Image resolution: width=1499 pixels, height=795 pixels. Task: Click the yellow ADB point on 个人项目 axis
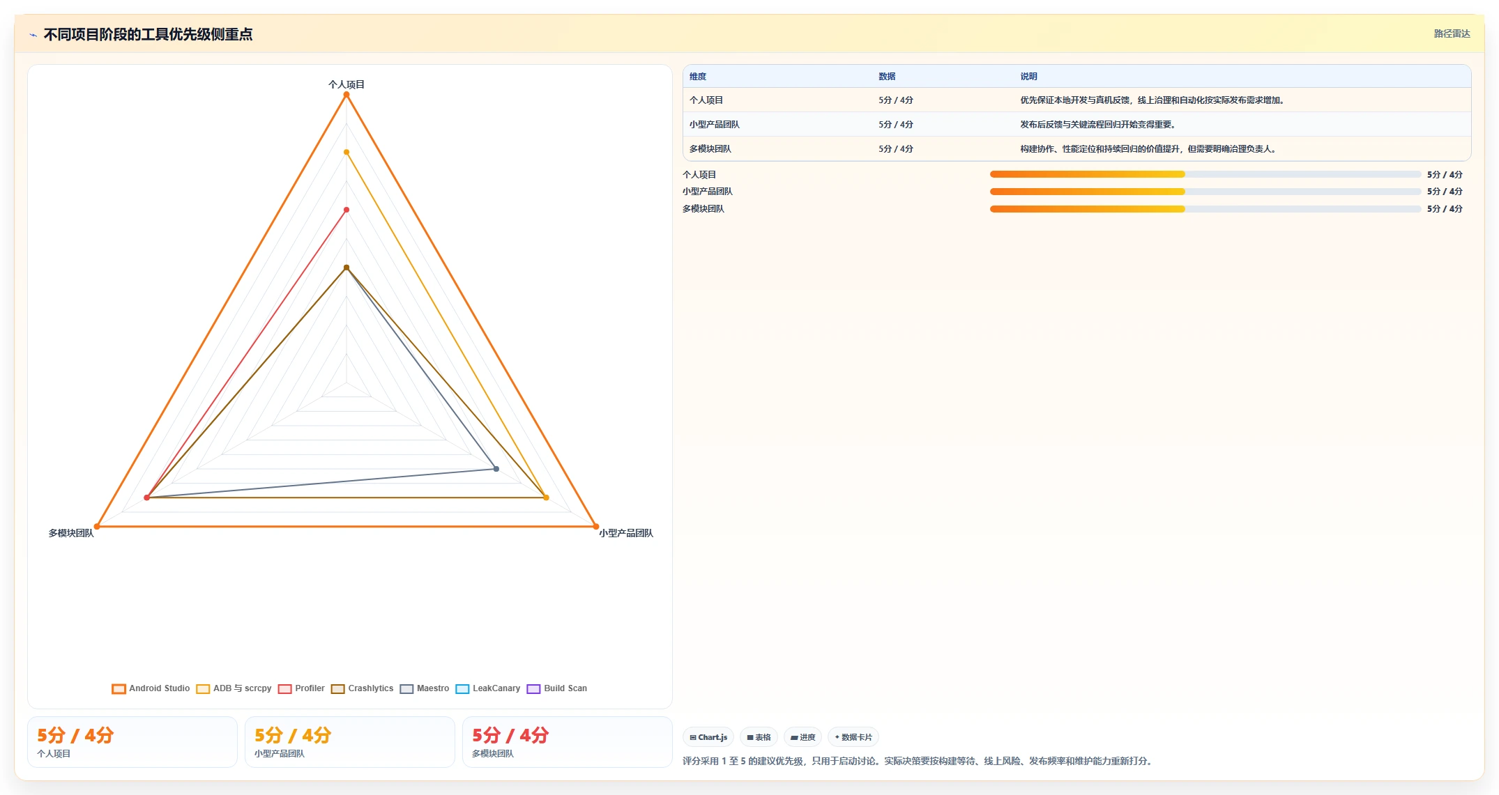tap(347, 152)
